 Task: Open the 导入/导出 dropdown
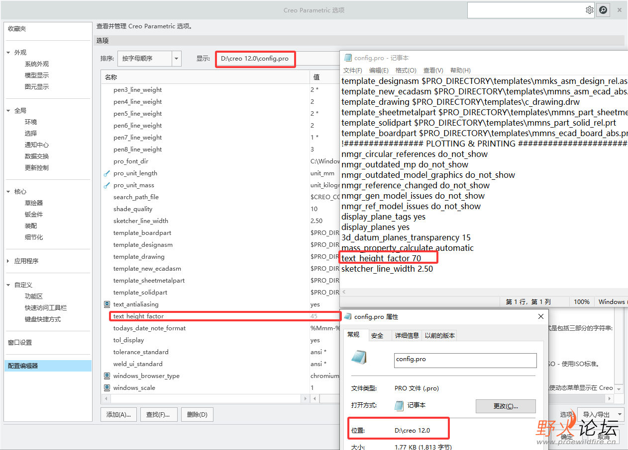[600, 414]
